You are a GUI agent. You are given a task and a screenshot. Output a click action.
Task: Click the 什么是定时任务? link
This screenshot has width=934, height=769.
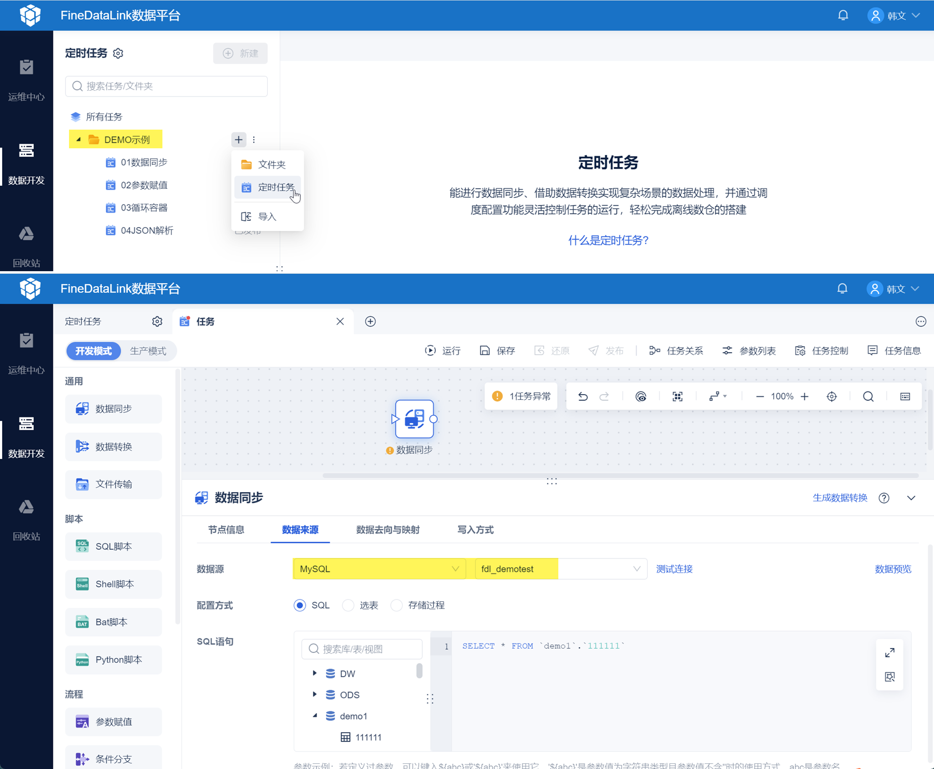(x=608, y=240)
